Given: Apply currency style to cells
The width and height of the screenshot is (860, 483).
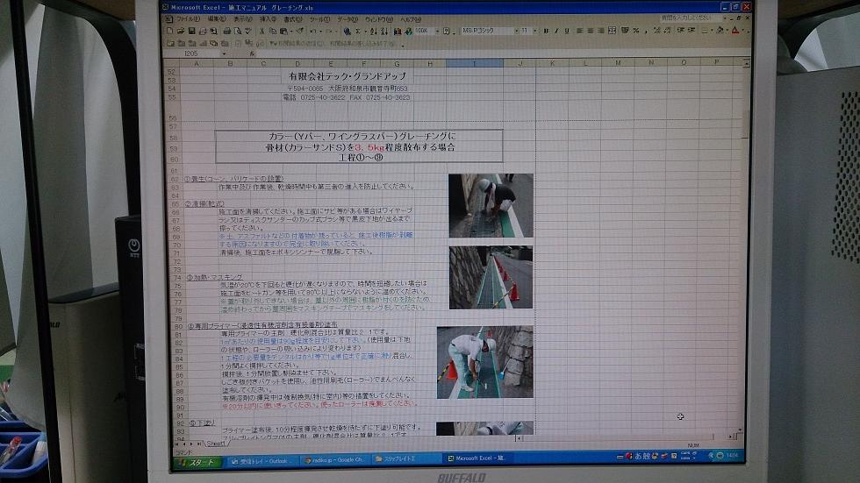Looking at the screenshot, I should coord(625,31).
